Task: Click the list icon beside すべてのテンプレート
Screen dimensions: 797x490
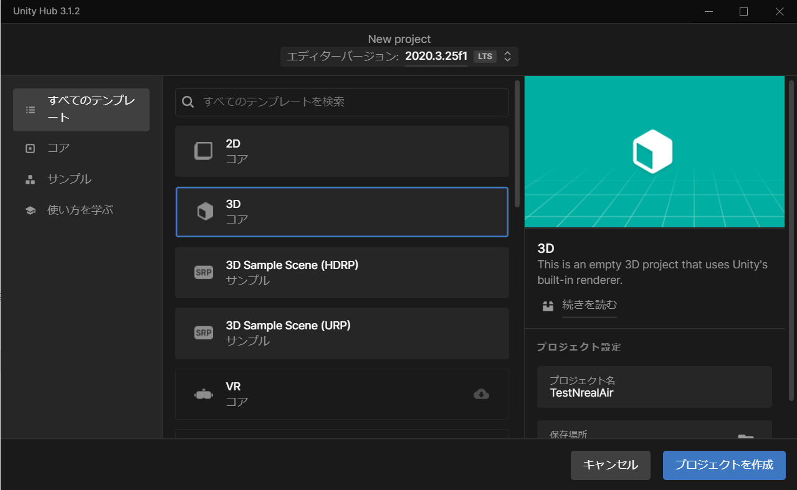Action: (30, 110)
